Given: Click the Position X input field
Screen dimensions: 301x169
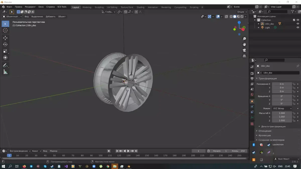Looking at the screenshot, I should coord(282,84).
